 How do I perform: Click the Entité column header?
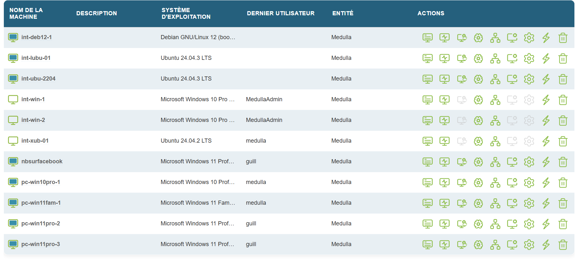coord(343,13)
